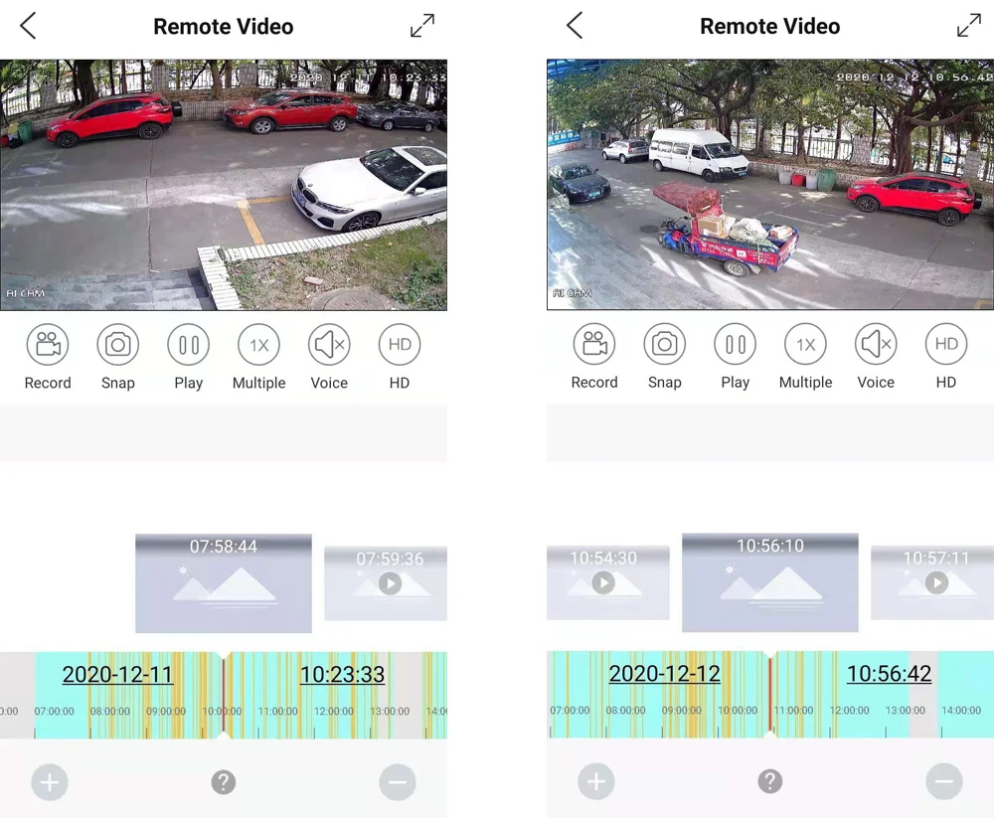Expand left video to fullscreen
This screenshot has width=994, height=818.
point(422,26)
